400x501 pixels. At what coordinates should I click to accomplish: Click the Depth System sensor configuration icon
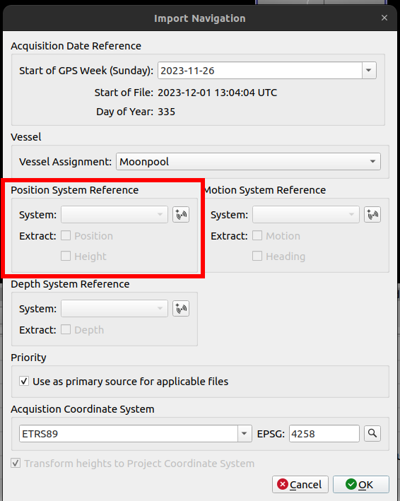[x=181, y=308]
